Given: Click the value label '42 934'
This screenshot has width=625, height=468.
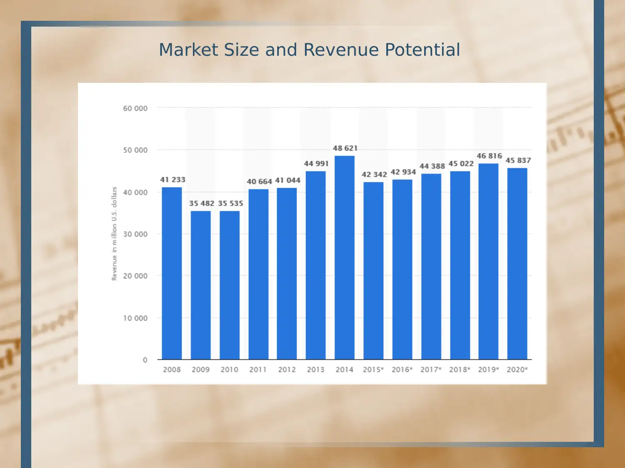Looking at the screenshot, I should [x=403, y=172].
